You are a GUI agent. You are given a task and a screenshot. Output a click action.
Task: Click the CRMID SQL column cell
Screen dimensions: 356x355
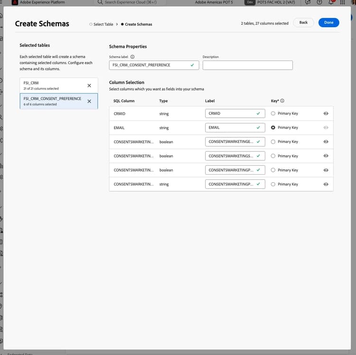(120, 114)
